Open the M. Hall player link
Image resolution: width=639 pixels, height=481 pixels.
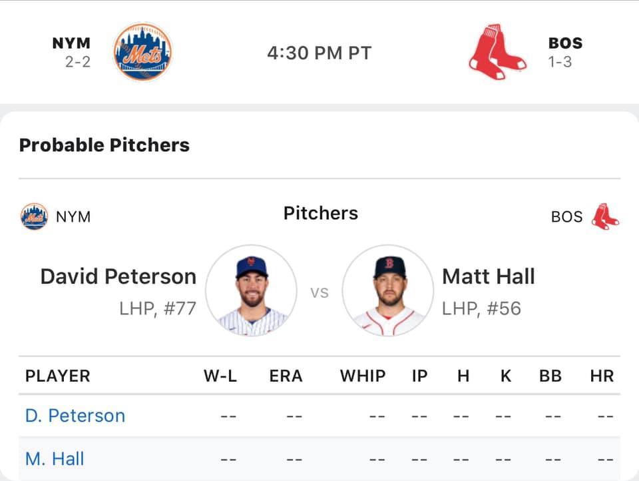tap(55, 459)
